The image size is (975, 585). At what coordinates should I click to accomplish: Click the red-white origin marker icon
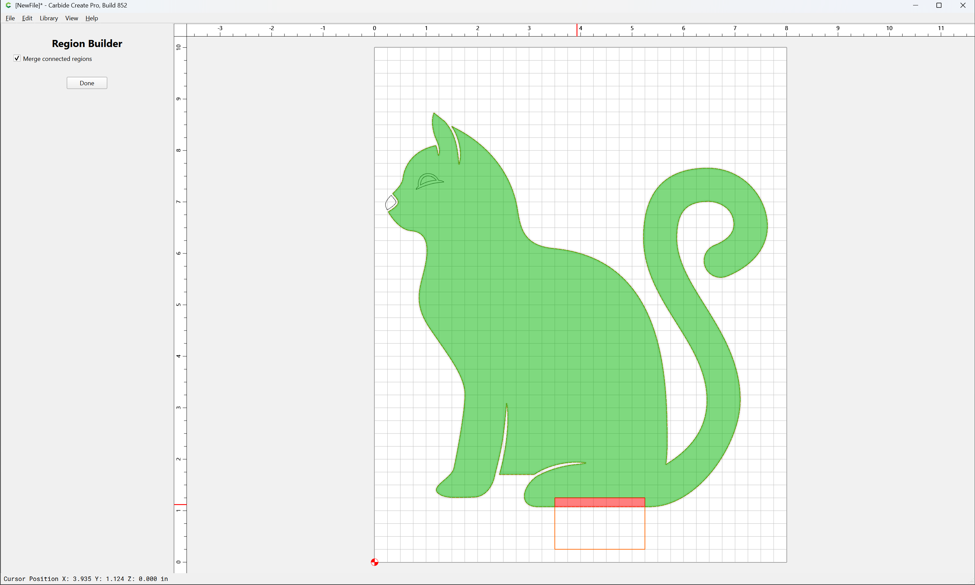(x=374, y=562)
